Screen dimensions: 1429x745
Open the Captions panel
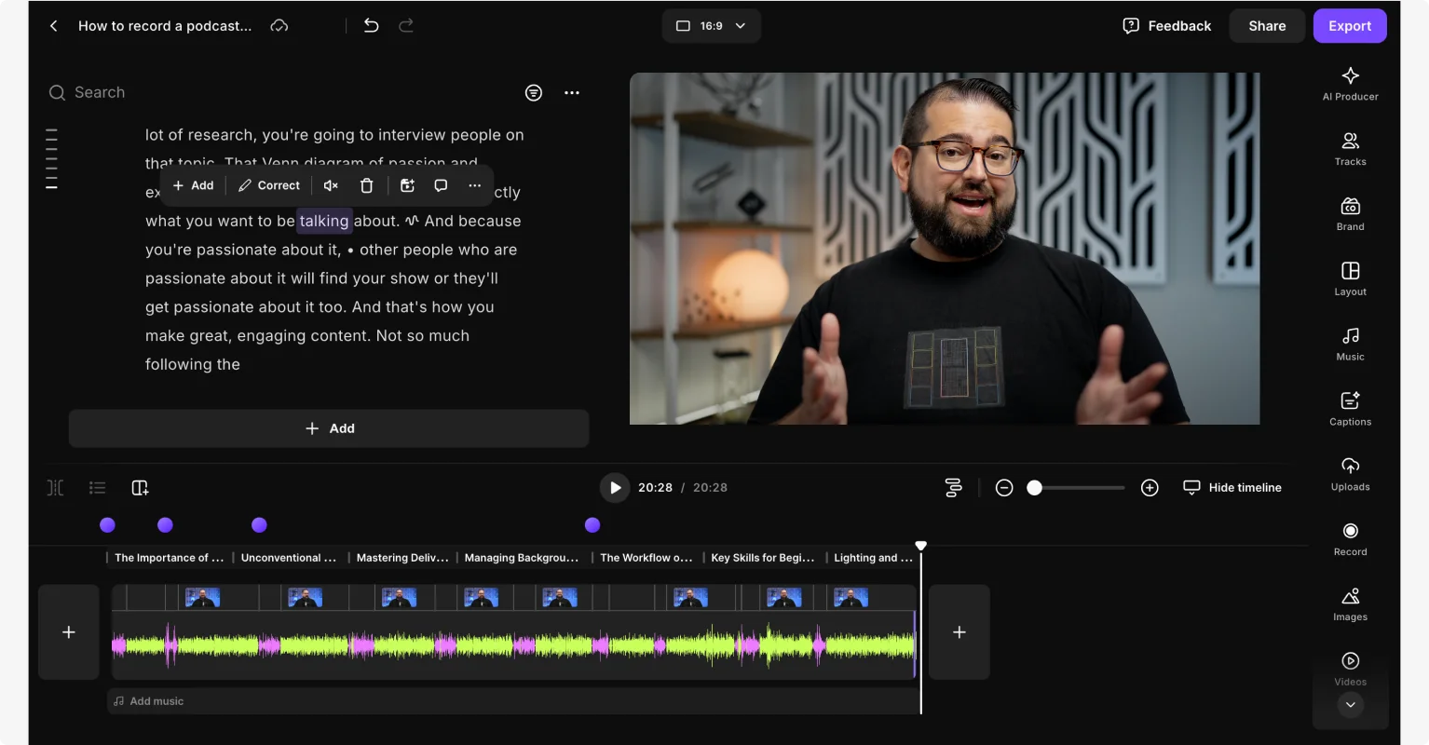pos(1349,408)
